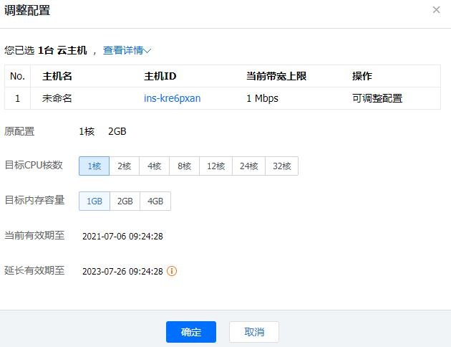Select 1核 CPU option
The width and height of the screenshot is (451, 347).
point(94,166)
